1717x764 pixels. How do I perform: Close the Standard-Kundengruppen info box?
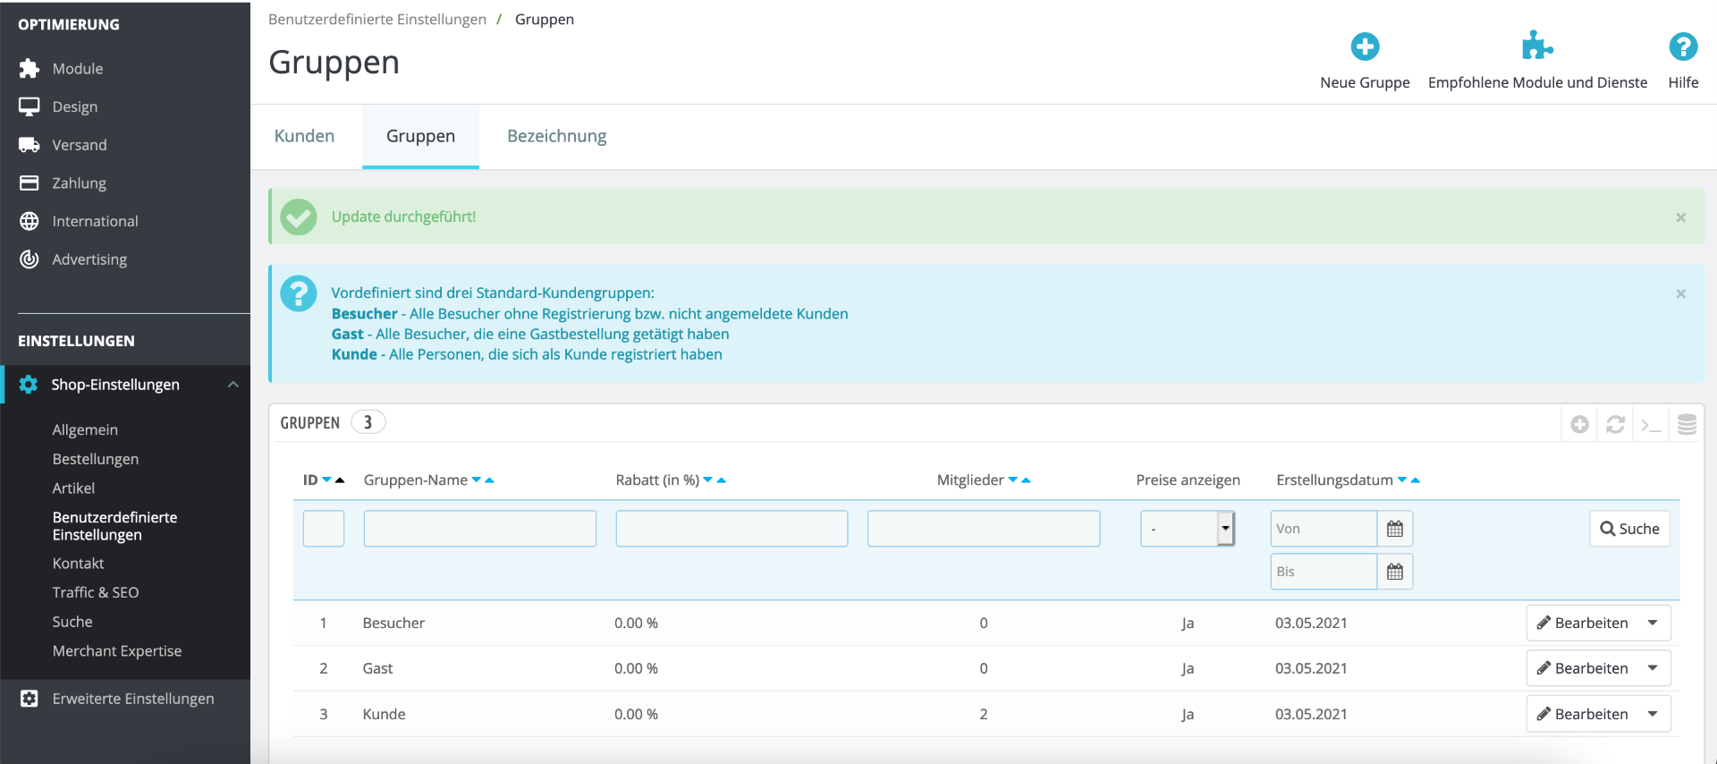(1681, 293)
